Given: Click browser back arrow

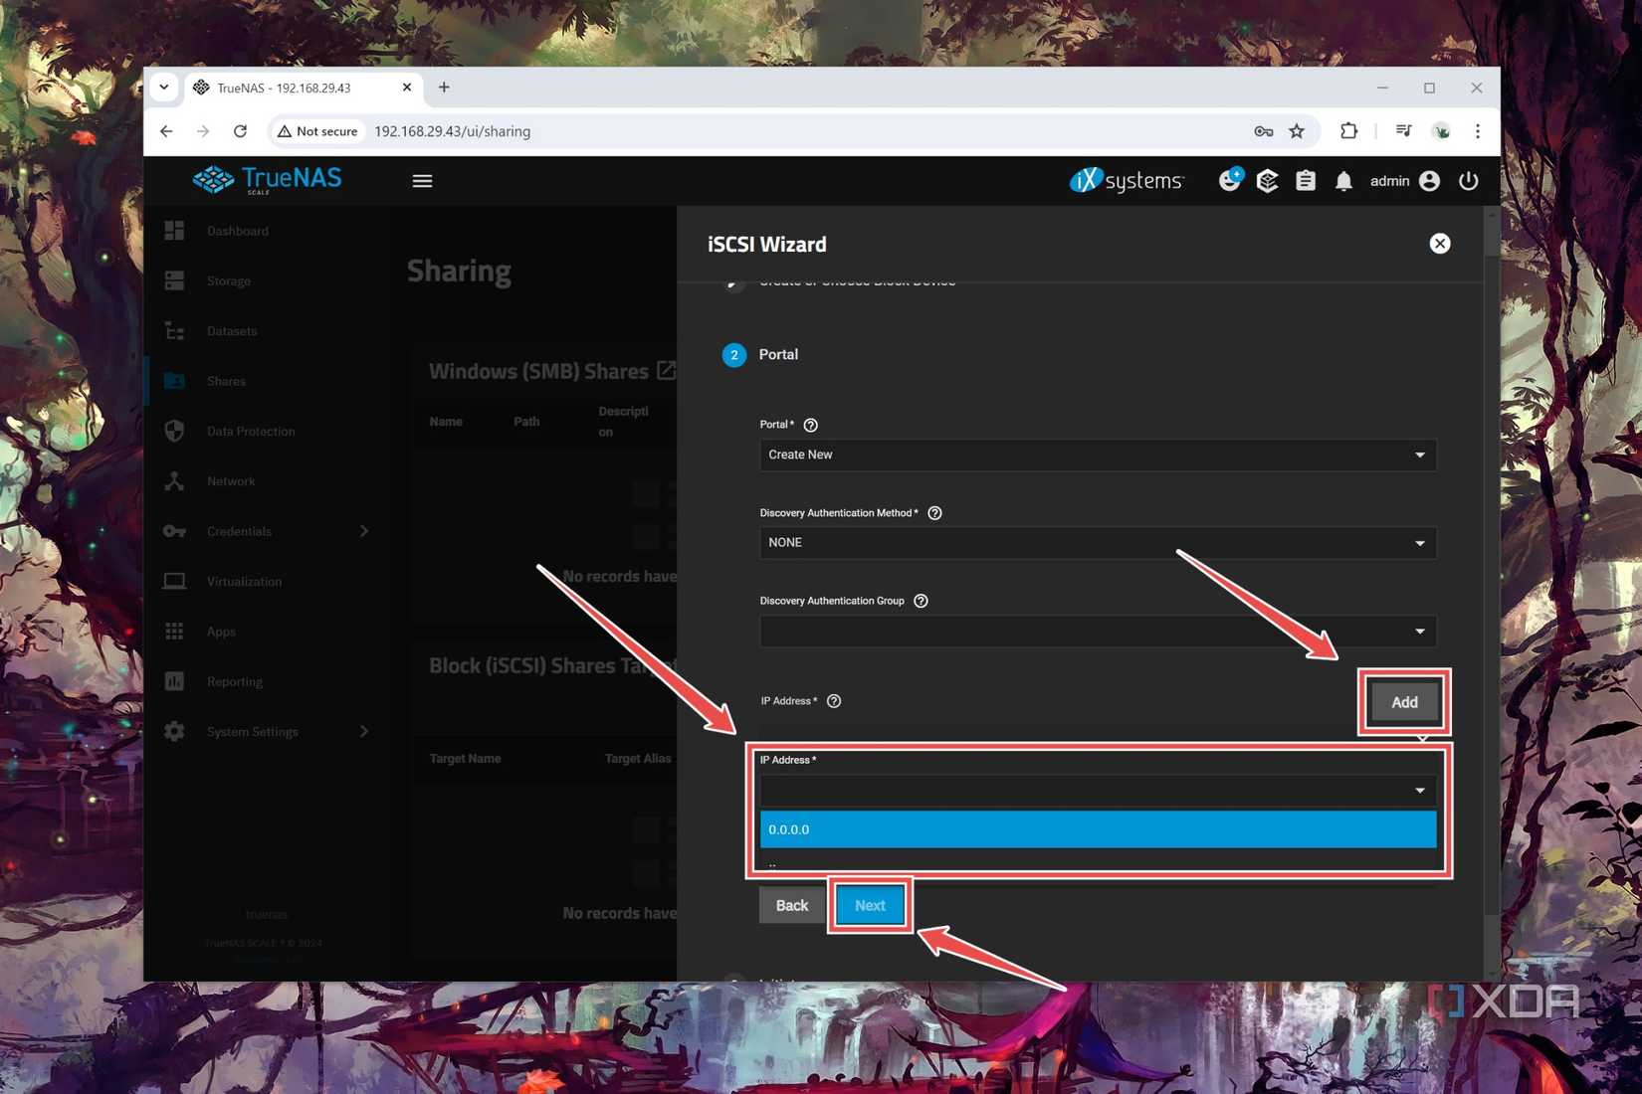Looking at the screenshot, I should pyautogui.click(x=166, y=131).
